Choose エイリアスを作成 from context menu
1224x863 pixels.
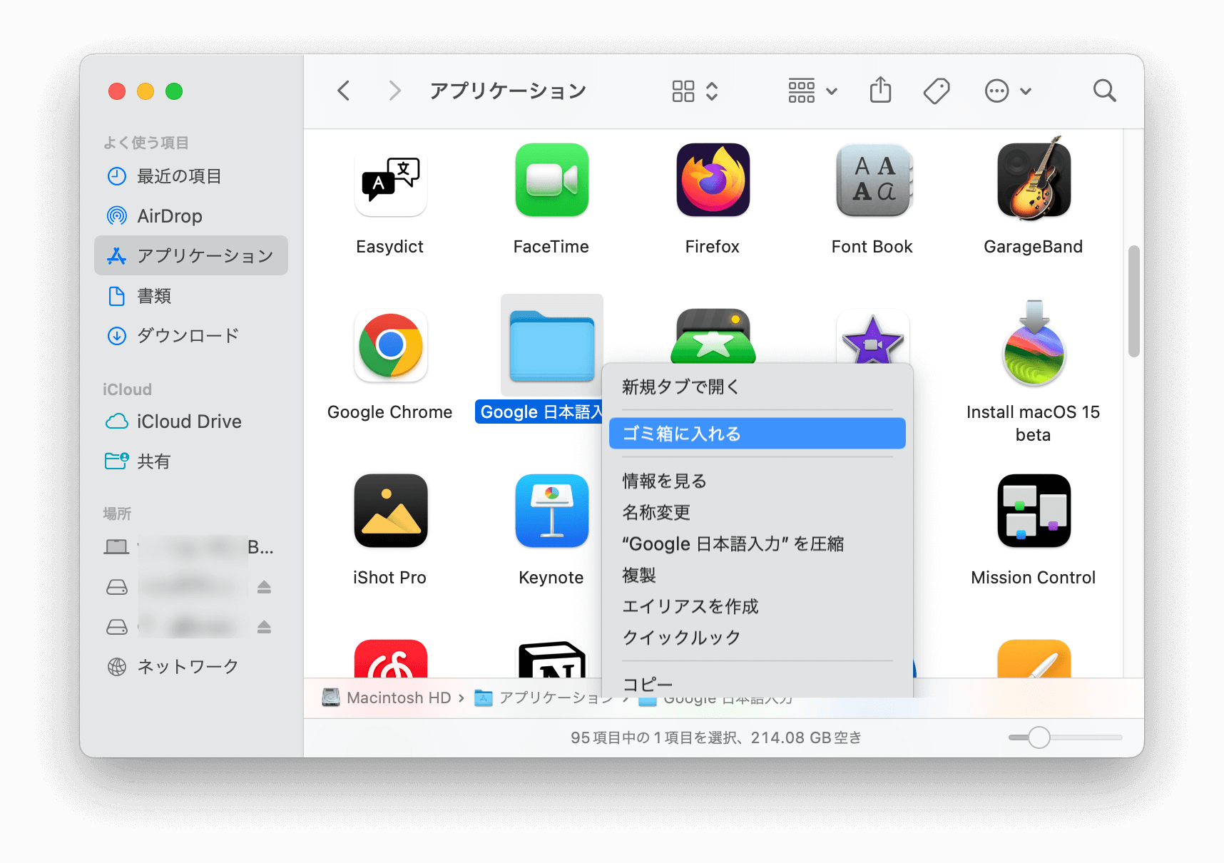pos(758,607)
